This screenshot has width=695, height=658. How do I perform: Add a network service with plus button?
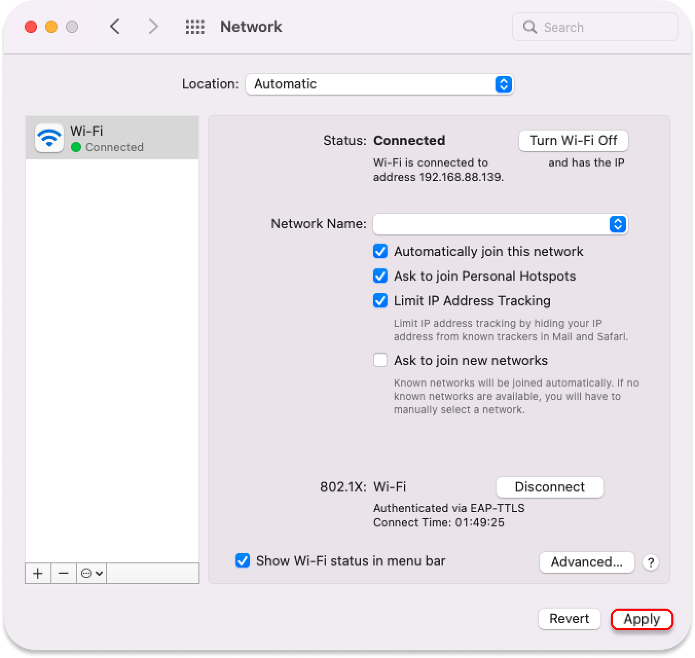coord(38,573)
